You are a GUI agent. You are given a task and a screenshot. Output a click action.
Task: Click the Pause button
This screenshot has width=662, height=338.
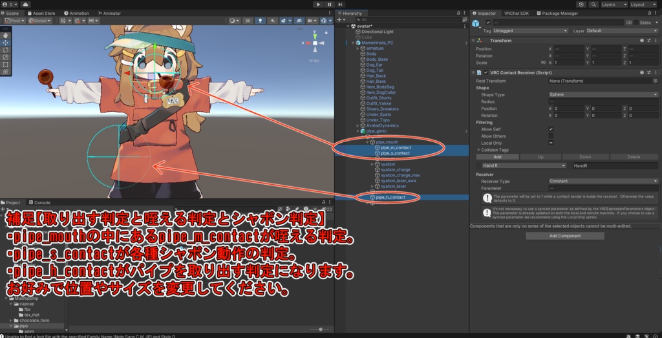tap(329, 5)
